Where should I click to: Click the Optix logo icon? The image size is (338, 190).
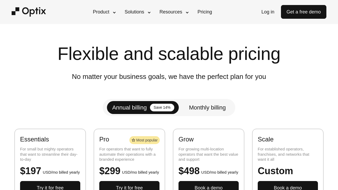(15, 11)
